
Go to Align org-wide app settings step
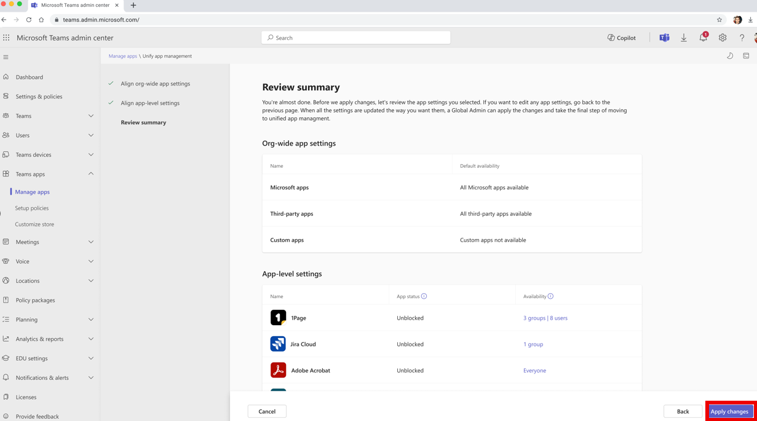(155, 84)
